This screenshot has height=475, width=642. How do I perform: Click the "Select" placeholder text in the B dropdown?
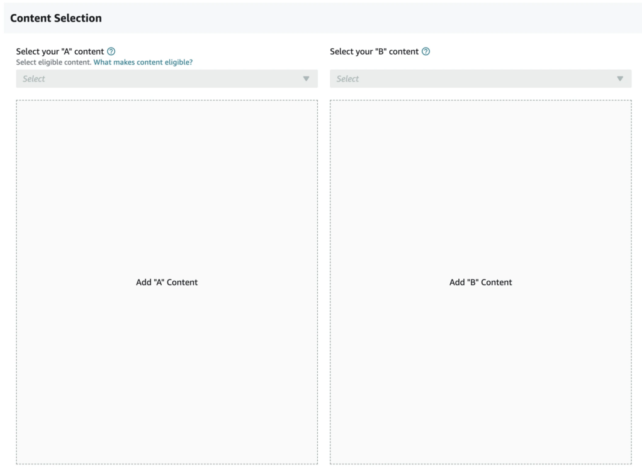coord(348,79)
